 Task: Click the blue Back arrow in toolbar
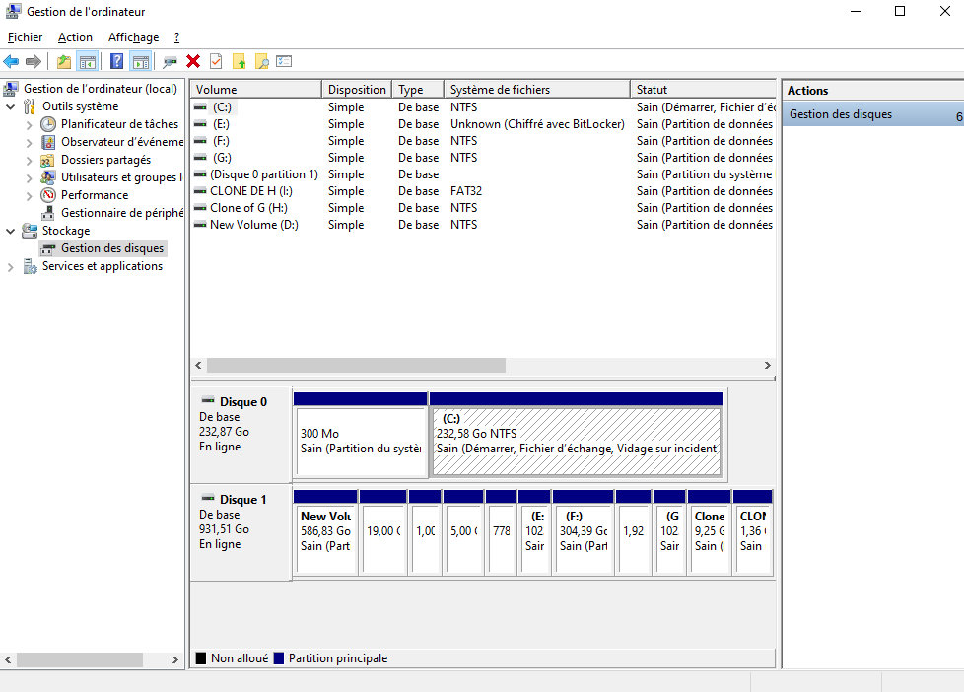(11, 62)
